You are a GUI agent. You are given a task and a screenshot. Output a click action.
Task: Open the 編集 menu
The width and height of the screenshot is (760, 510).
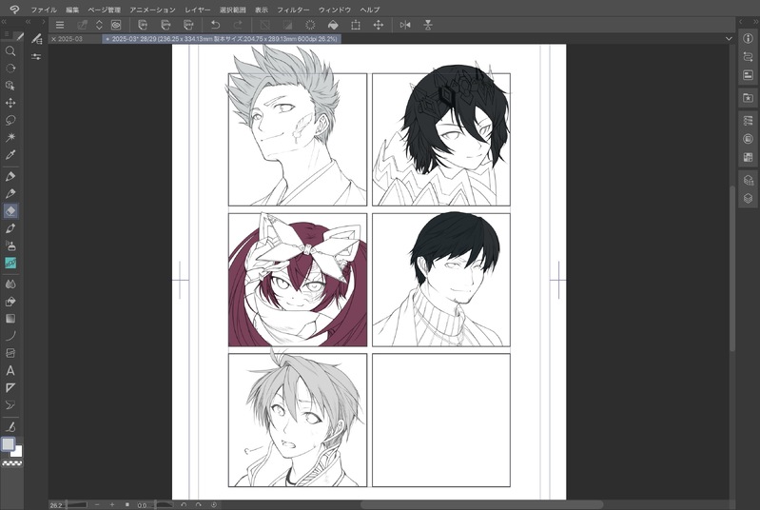[72, 10]
